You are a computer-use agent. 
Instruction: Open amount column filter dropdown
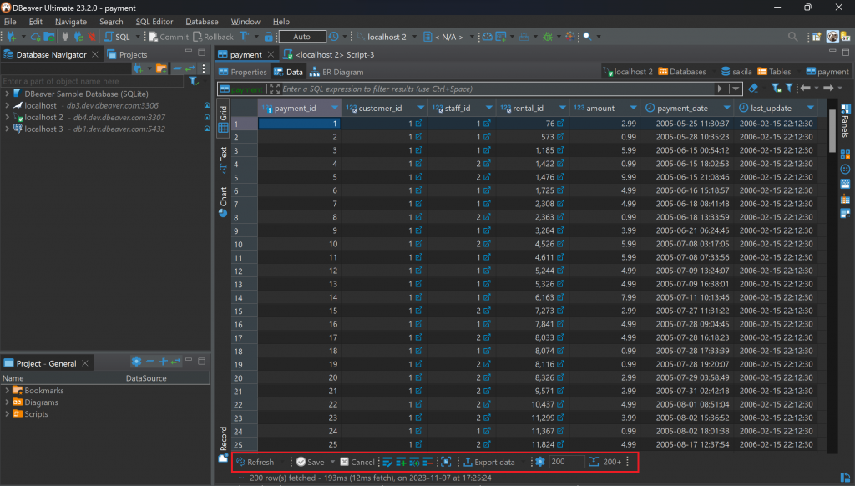(x=633, y=108)
